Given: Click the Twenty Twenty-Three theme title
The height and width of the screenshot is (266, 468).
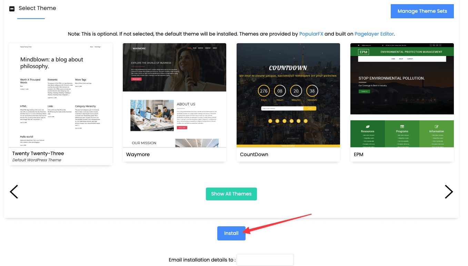Looking at the screenshot, I should coord(38,153).
